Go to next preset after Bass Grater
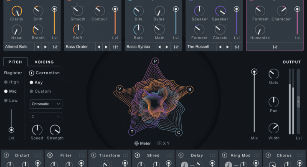307x167 pixels. [x=107, y=47]
